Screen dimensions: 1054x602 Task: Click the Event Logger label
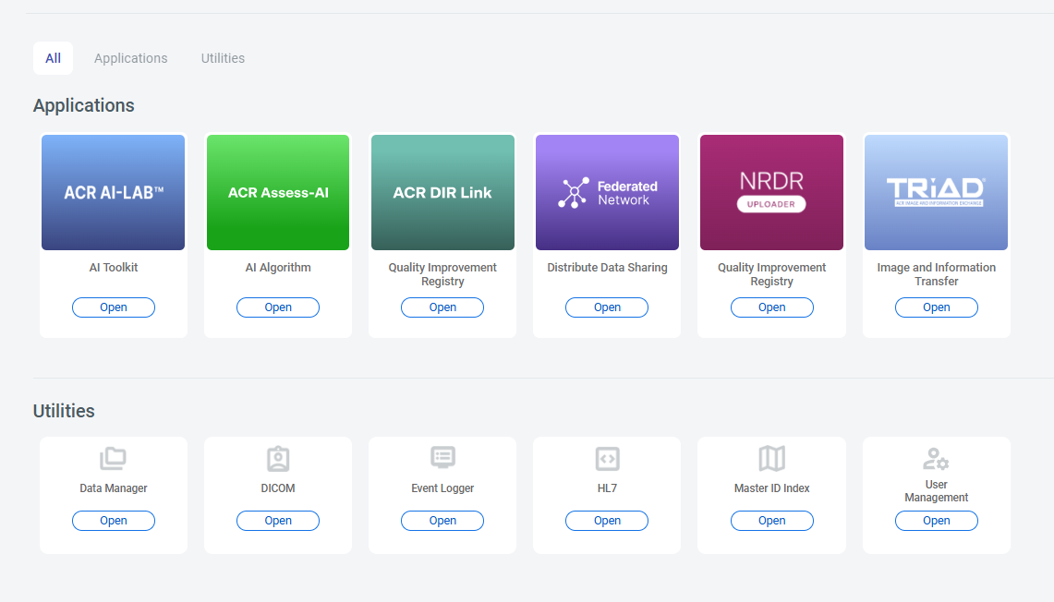tap(442, 488)
